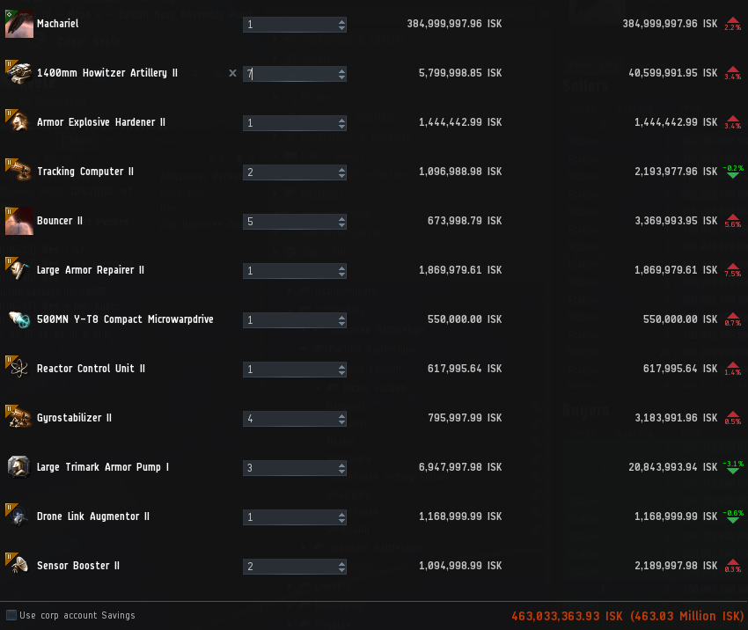
Task: Click the Armor Explosive Hardener II icon
Action: pyautogui.click(x=19, y=122)
